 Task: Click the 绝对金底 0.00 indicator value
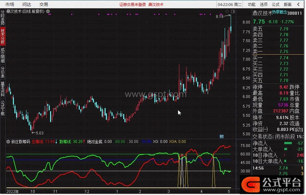[100, 142]
